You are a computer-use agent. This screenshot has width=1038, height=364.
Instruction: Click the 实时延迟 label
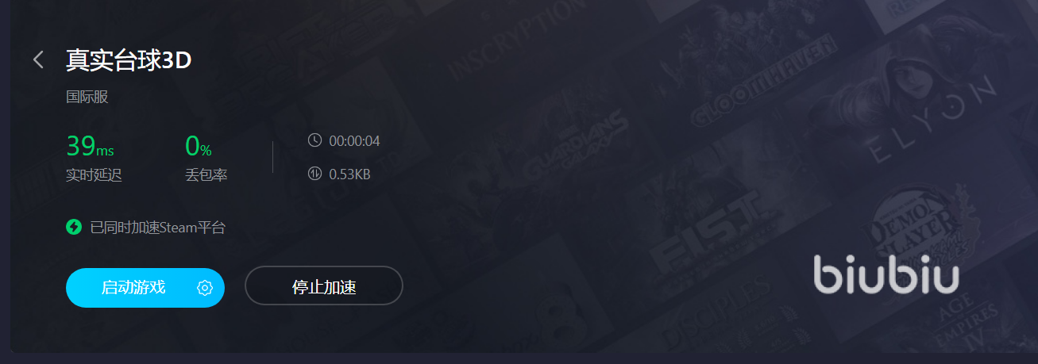(x=94, y=175)
